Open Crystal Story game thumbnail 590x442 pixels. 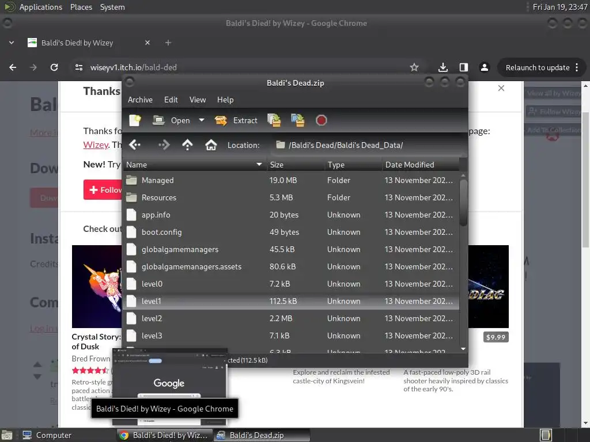pos(97,287)
